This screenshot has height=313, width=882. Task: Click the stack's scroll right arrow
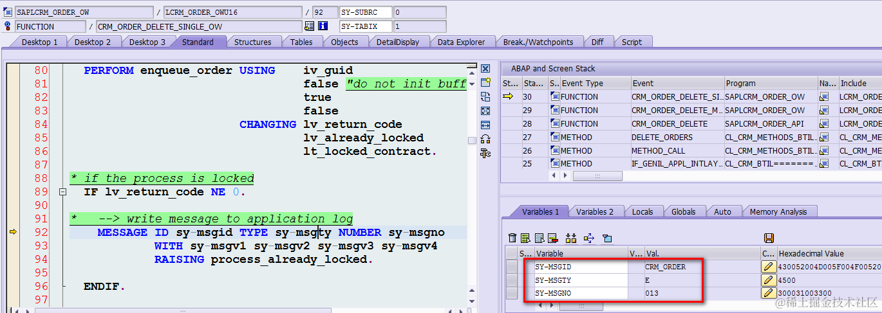pos(567,176)
